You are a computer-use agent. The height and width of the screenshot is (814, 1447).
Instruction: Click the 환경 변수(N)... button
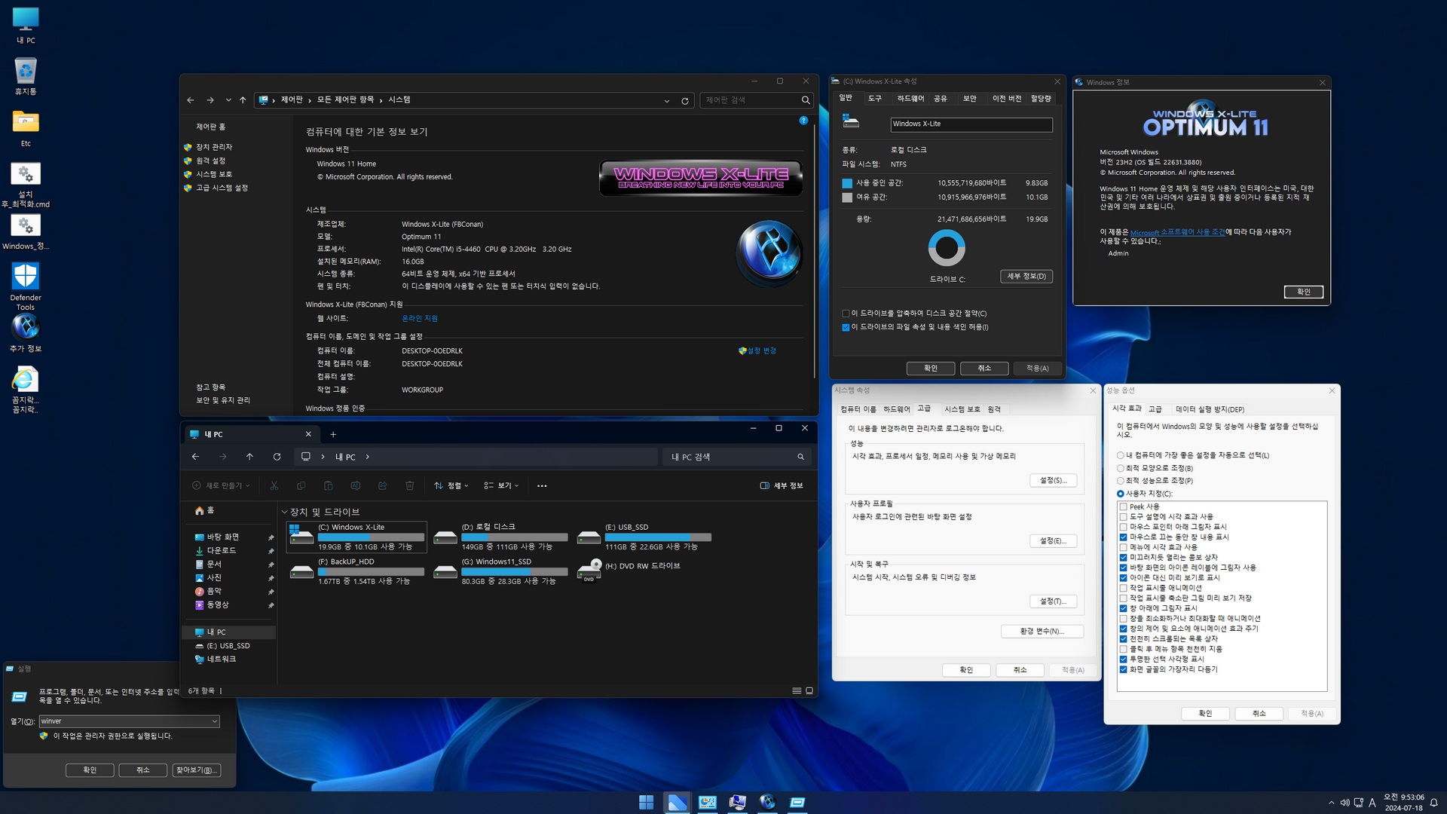[1042, 632]
